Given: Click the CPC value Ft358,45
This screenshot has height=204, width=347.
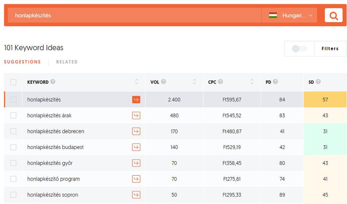Looking at the screenshot, I should 232,163.
